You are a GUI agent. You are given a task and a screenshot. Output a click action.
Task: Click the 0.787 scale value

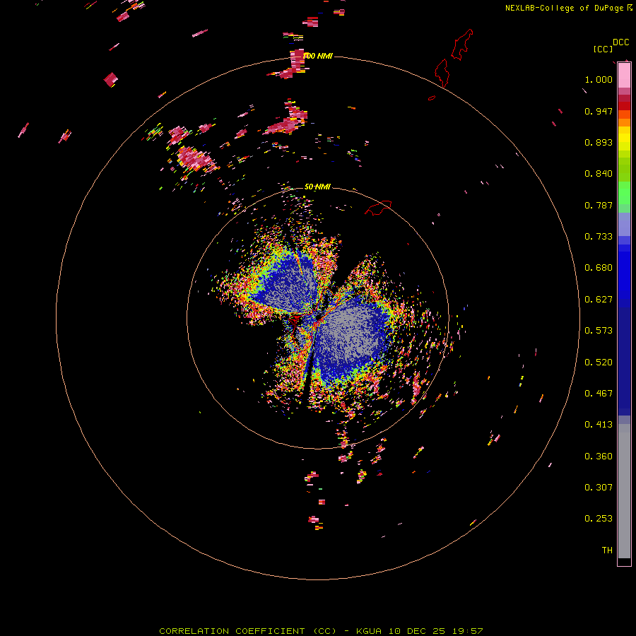pos(599,205)
